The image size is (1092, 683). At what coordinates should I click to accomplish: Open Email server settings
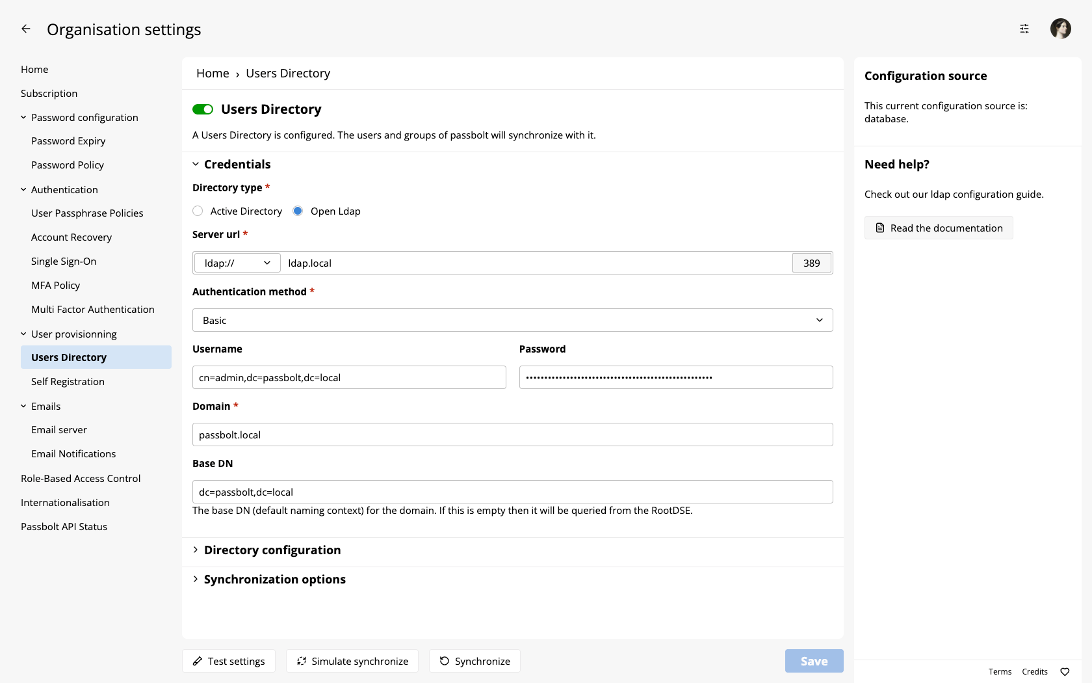click(x=58, y=429)
